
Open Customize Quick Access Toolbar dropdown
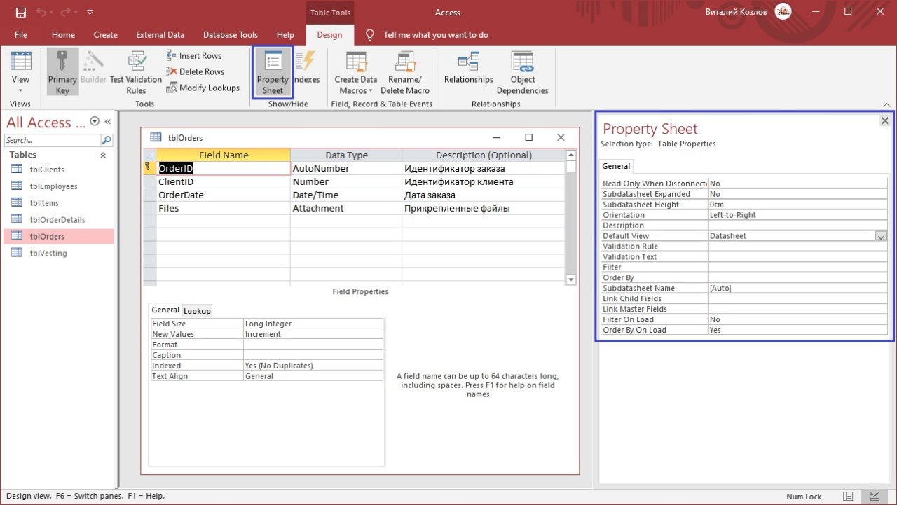89,13
